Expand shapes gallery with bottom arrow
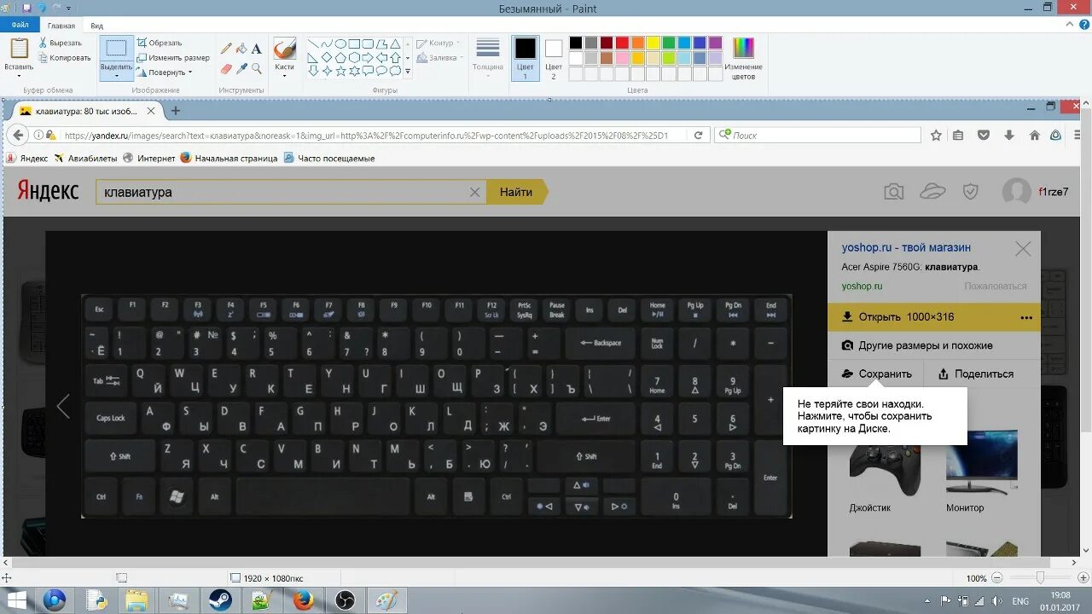 (x=408, y=72)
